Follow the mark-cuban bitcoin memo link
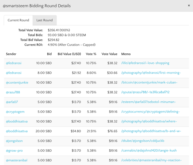193x165 pixels. pyautogui.click(x=149, y=83)
